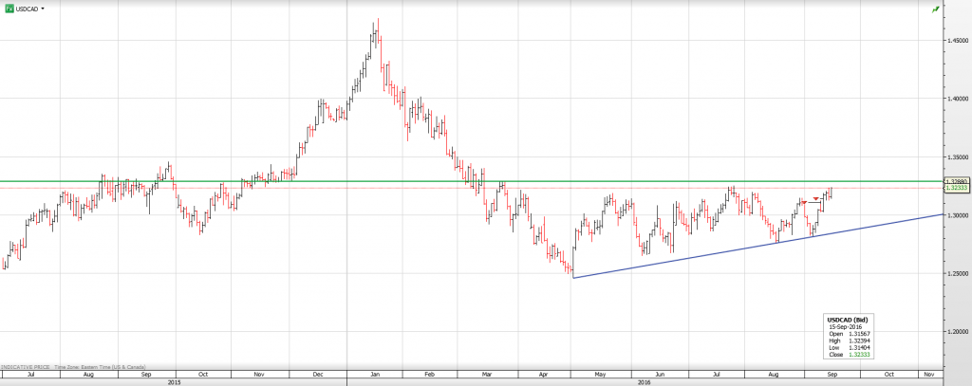Click the High 1.32394 row

point(848,341)
